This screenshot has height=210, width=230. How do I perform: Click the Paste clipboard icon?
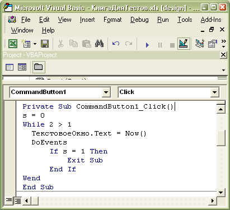point(87,44)
